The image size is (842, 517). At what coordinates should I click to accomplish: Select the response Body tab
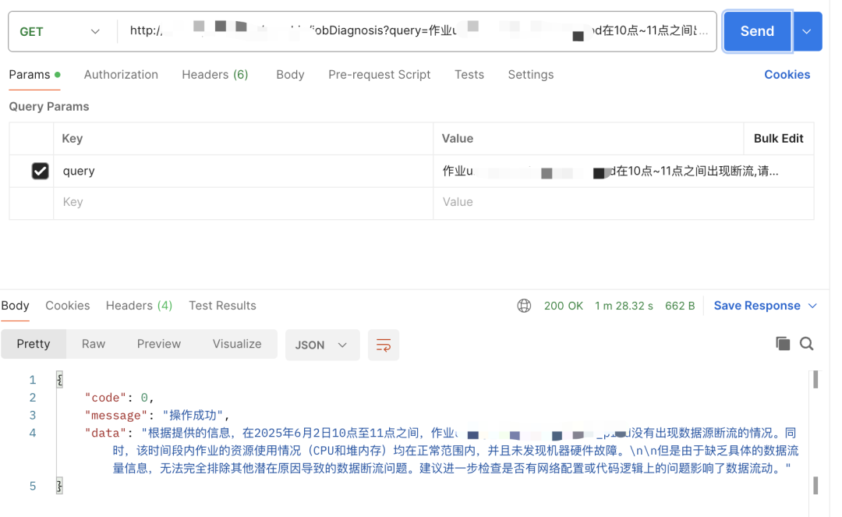15,306
